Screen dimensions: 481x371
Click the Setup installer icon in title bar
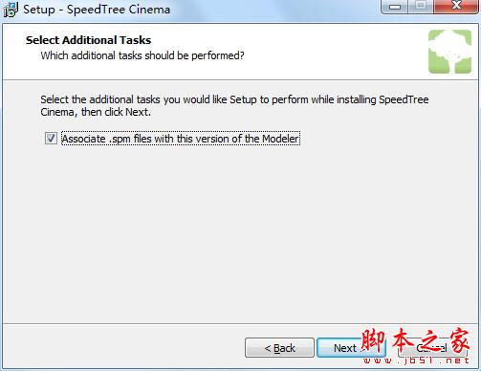(x=11, y=10)
